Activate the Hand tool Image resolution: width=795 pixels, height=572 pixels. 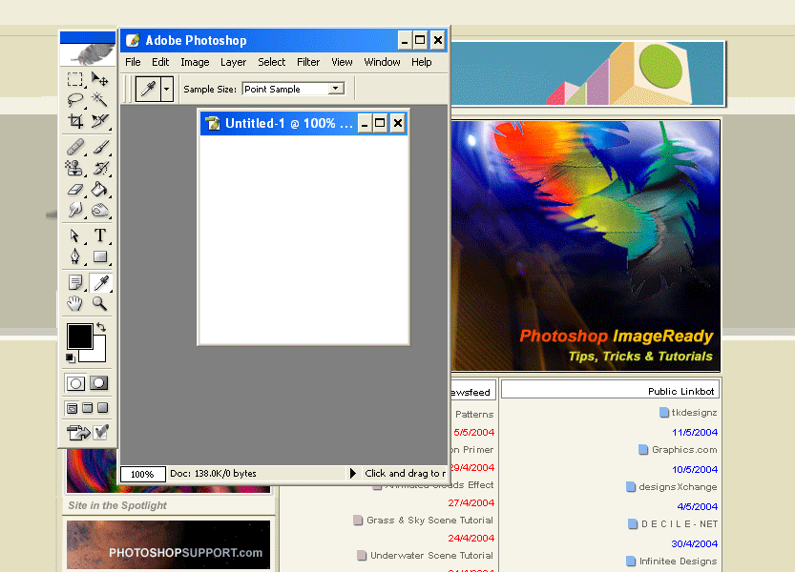coord(75,303)
